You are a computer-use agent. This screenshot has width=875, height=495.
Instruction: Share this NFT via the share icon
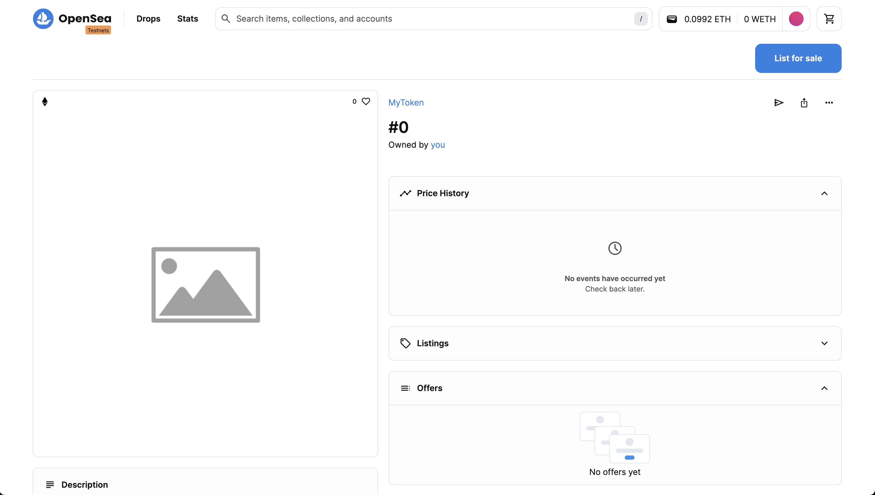[804, 103]
